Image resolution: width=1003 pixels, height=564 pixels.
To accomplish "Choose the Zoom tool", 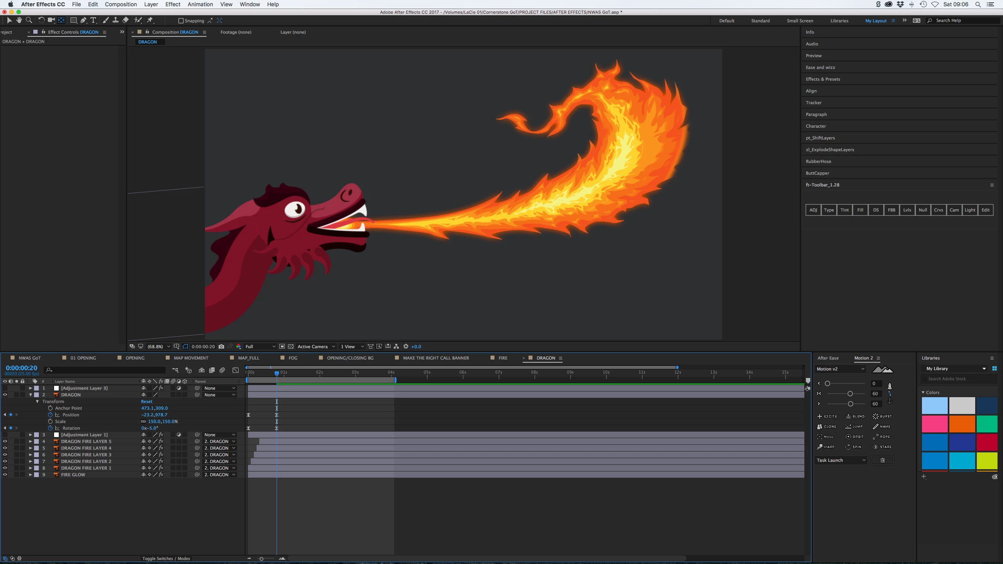I will (29, 20).
